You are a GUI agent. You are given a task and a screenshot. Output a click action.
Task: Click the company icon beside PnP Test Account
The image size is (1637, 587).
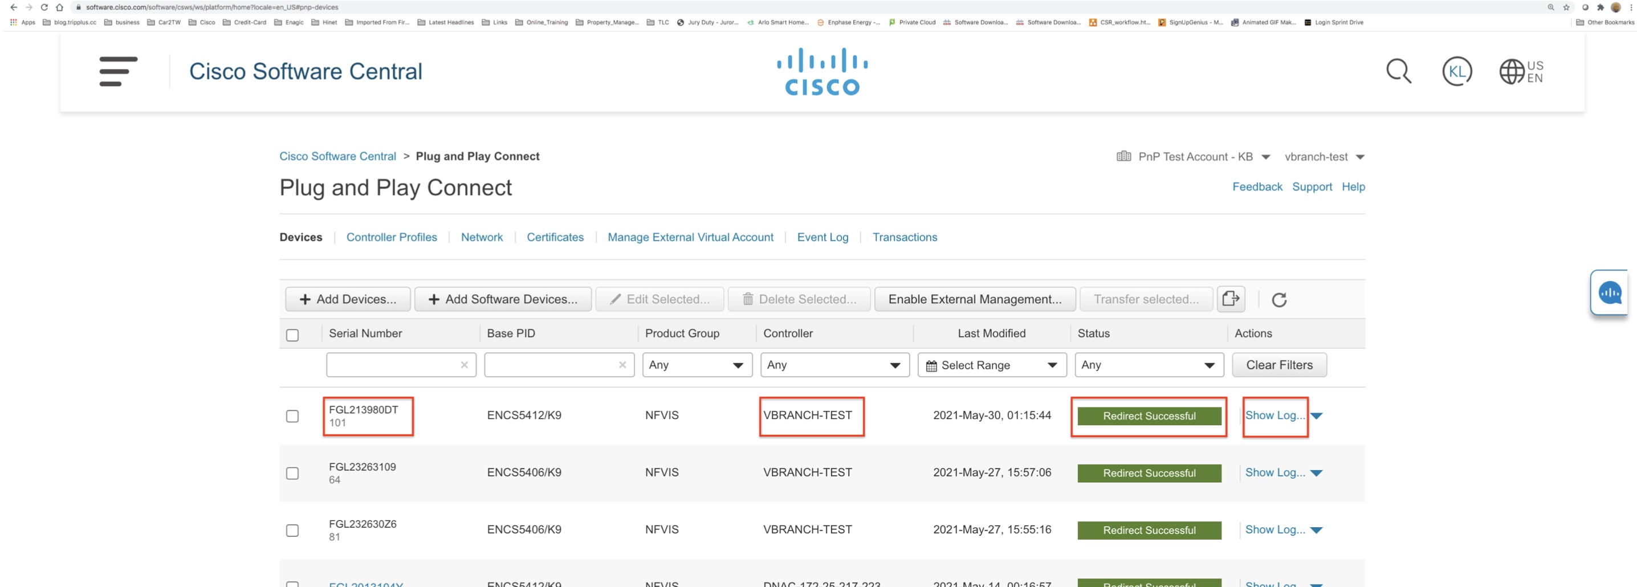1123,156
